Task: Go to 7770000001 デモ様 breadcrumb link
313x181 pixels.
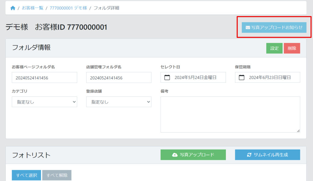Action: 68,8
